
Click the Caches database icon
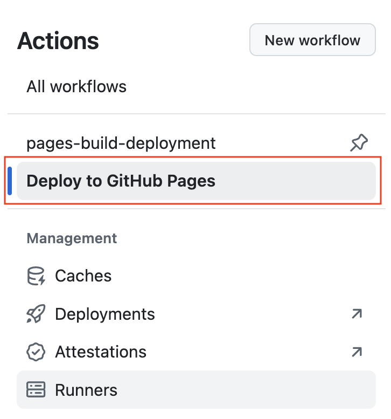[x=36, y=276]
